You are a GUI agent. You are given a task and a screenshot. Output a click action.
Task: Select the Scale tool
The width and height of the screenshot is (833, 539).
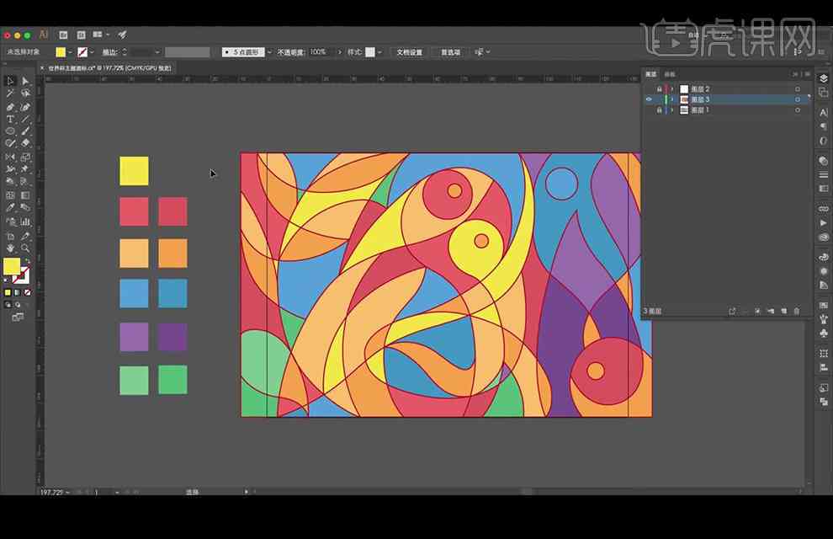(25, 157)
